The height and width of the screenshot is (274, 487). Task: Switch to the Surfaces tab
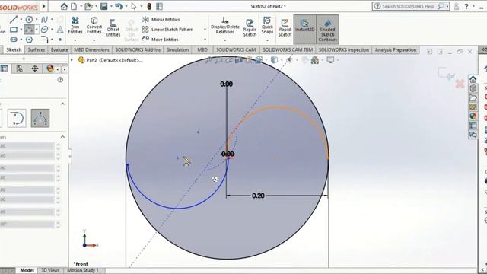tap(37, 49)
